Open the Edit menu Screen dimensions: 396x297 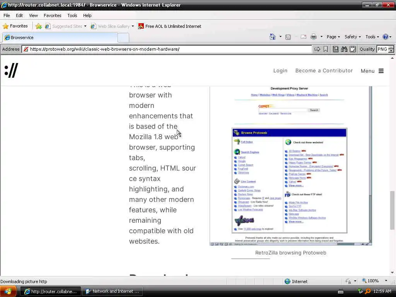(19, 15)
